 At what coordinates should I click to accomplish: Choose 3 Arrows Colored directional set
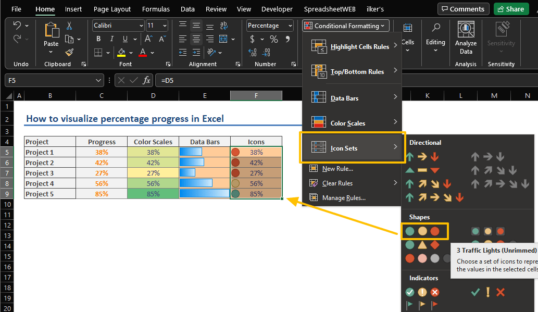point(422,157)
